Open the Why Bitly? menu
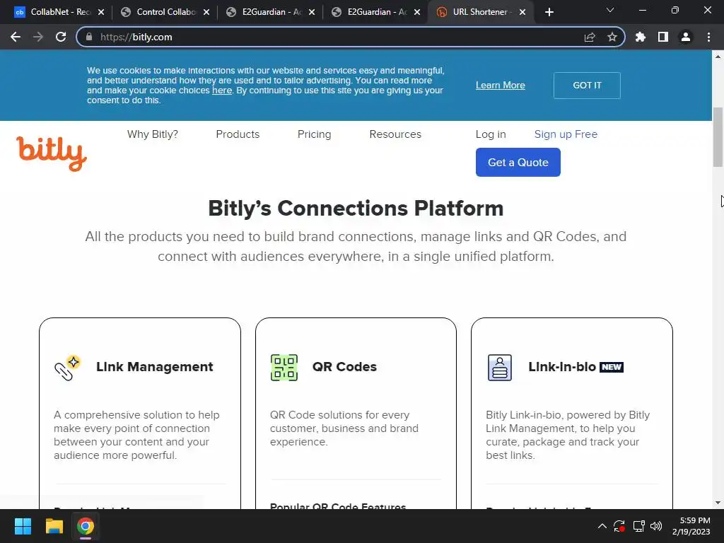 [153, 134]
